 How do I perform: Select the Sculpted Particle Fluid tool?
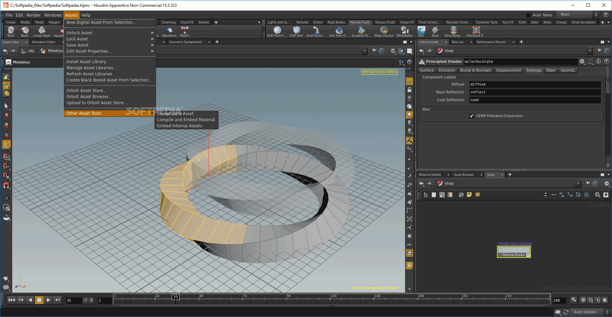coord(361,32)
